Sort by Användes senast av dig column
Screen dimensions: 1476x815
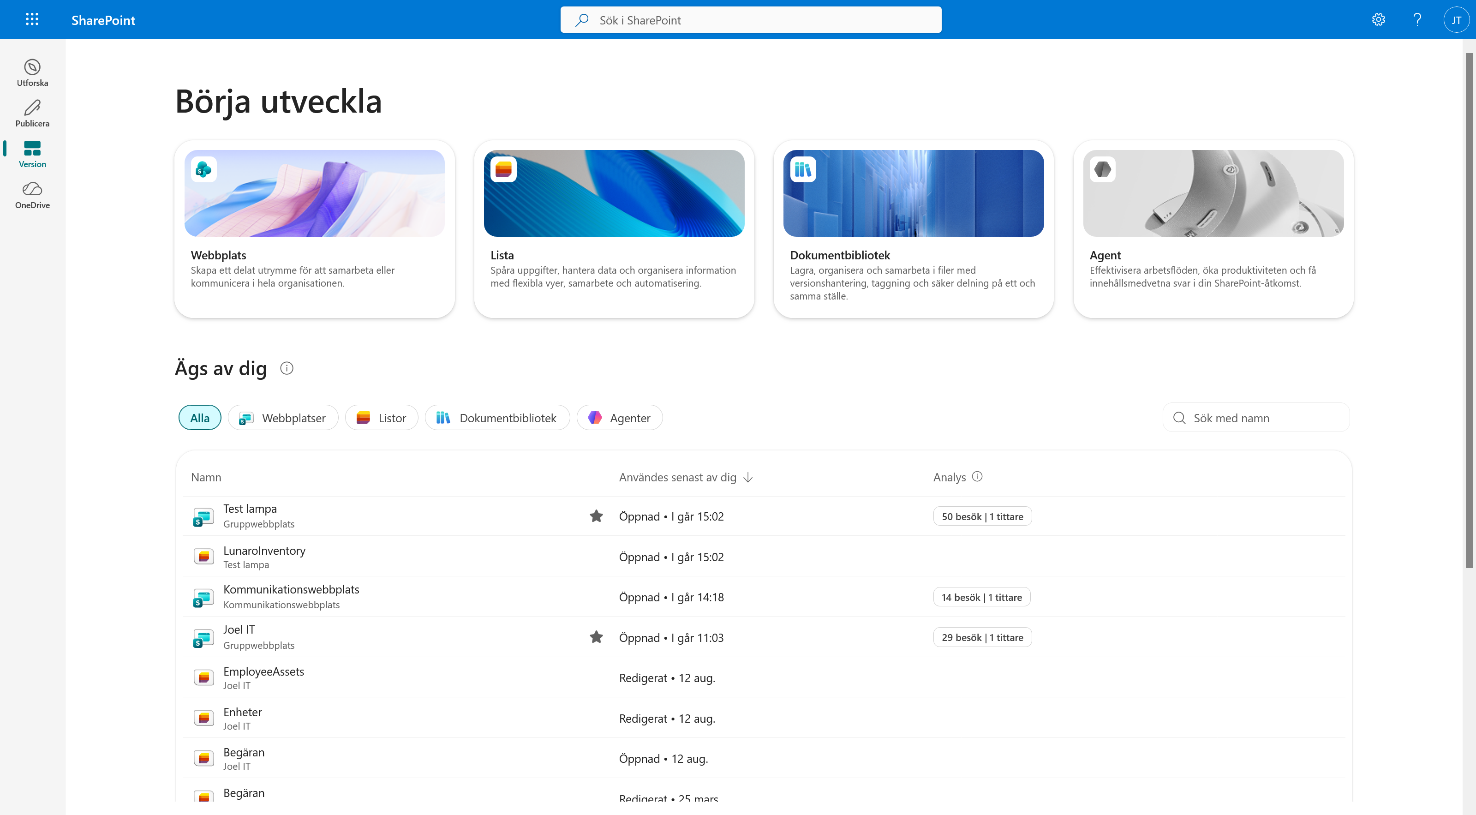pyautogui.click(x=685, y=477)
